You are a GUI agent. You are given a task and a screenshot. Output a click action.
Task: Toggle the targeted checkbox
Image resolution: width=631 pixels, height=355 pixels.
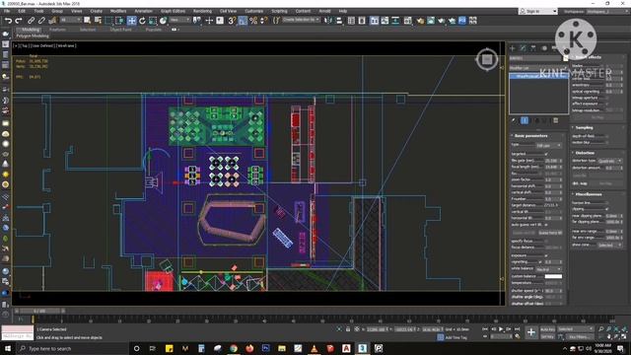click(x=546, y=154)
